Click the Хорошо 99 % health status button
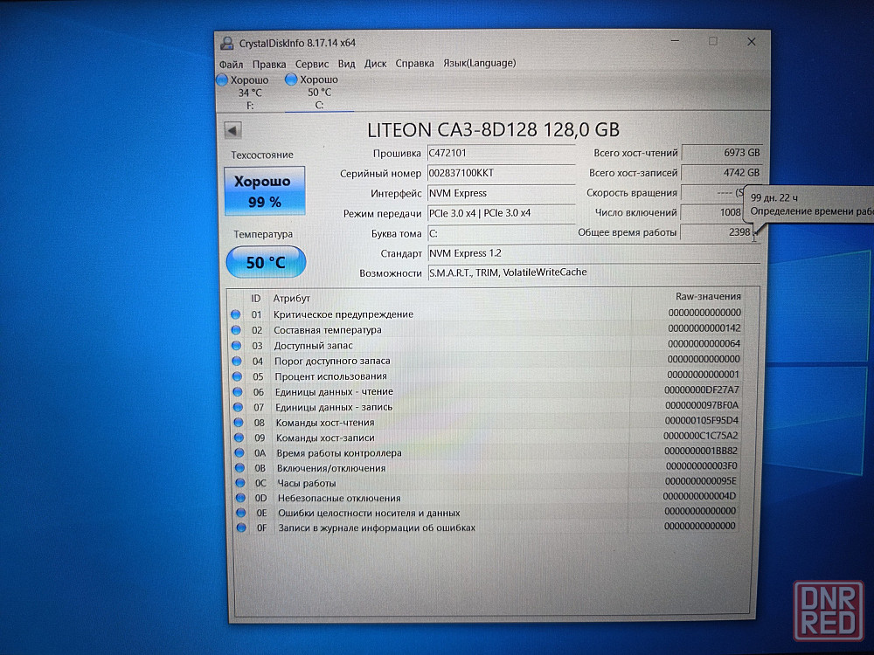The width and height of the screenshot is (874, 655). (264, 191)
